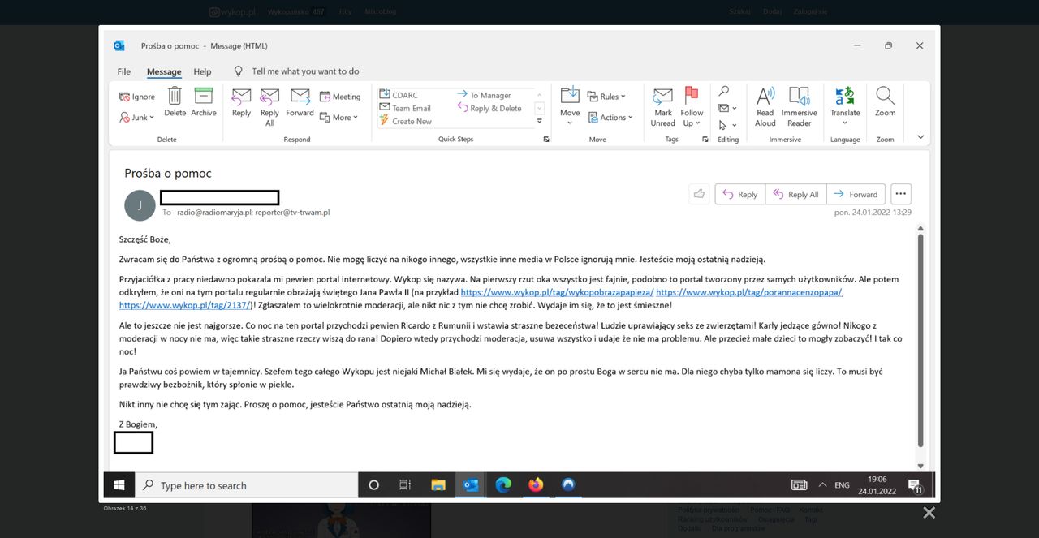Start Read Aloud
Image resolution: width=1039 pixels, height=538 pixels.
click(765, 106)
